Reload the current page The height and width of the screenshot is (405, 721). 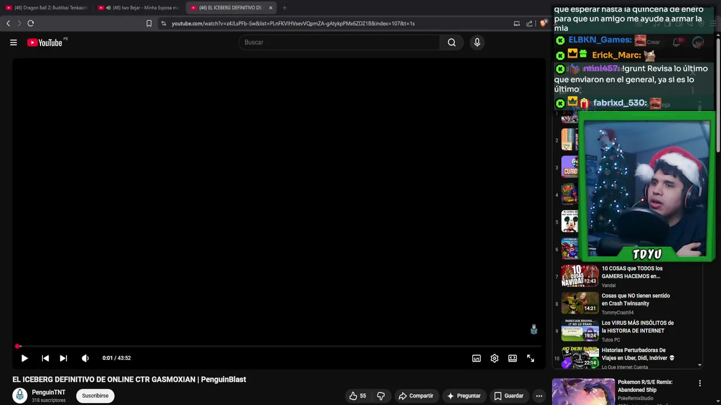pos(30,23)
